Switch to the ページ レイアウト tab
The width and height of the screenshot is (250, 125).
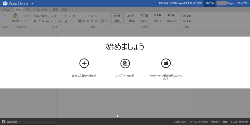tap(42, 10)
